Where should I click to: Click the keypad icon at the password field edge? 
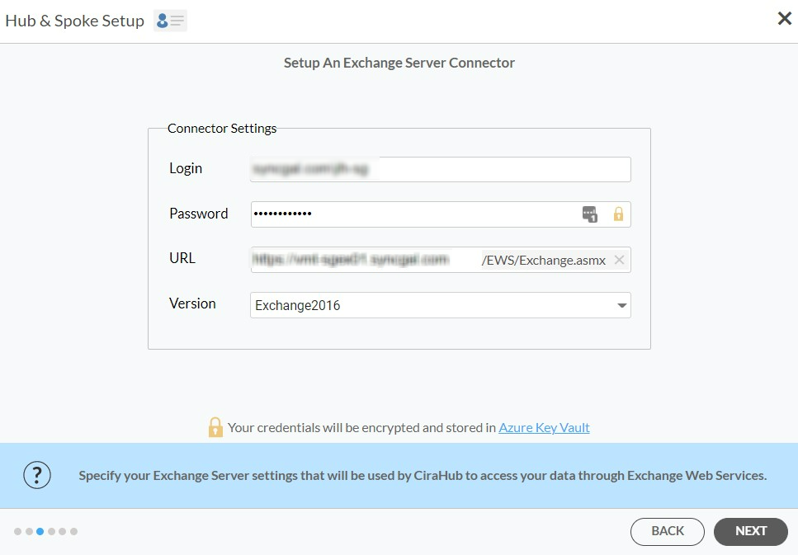coord(590,214)
